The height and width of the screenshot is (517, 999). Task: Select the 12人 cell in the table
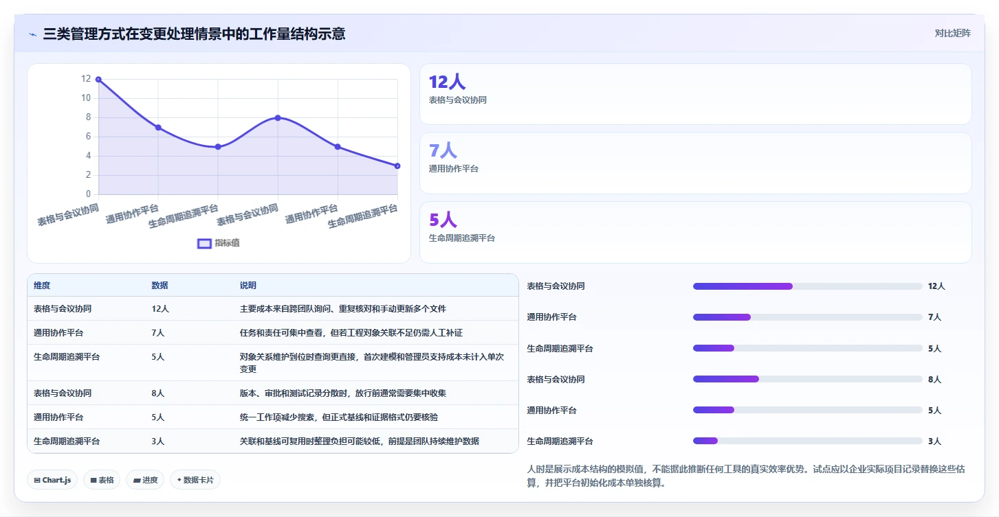tap(160, 309)
